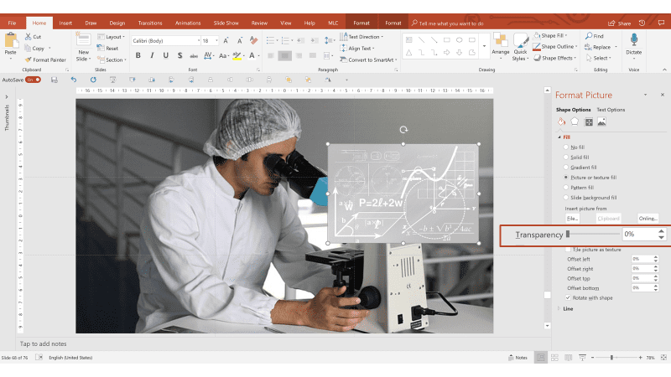Open Shape Fill dropdown
The width and height of the screenshot is (671, 377).
550,35
